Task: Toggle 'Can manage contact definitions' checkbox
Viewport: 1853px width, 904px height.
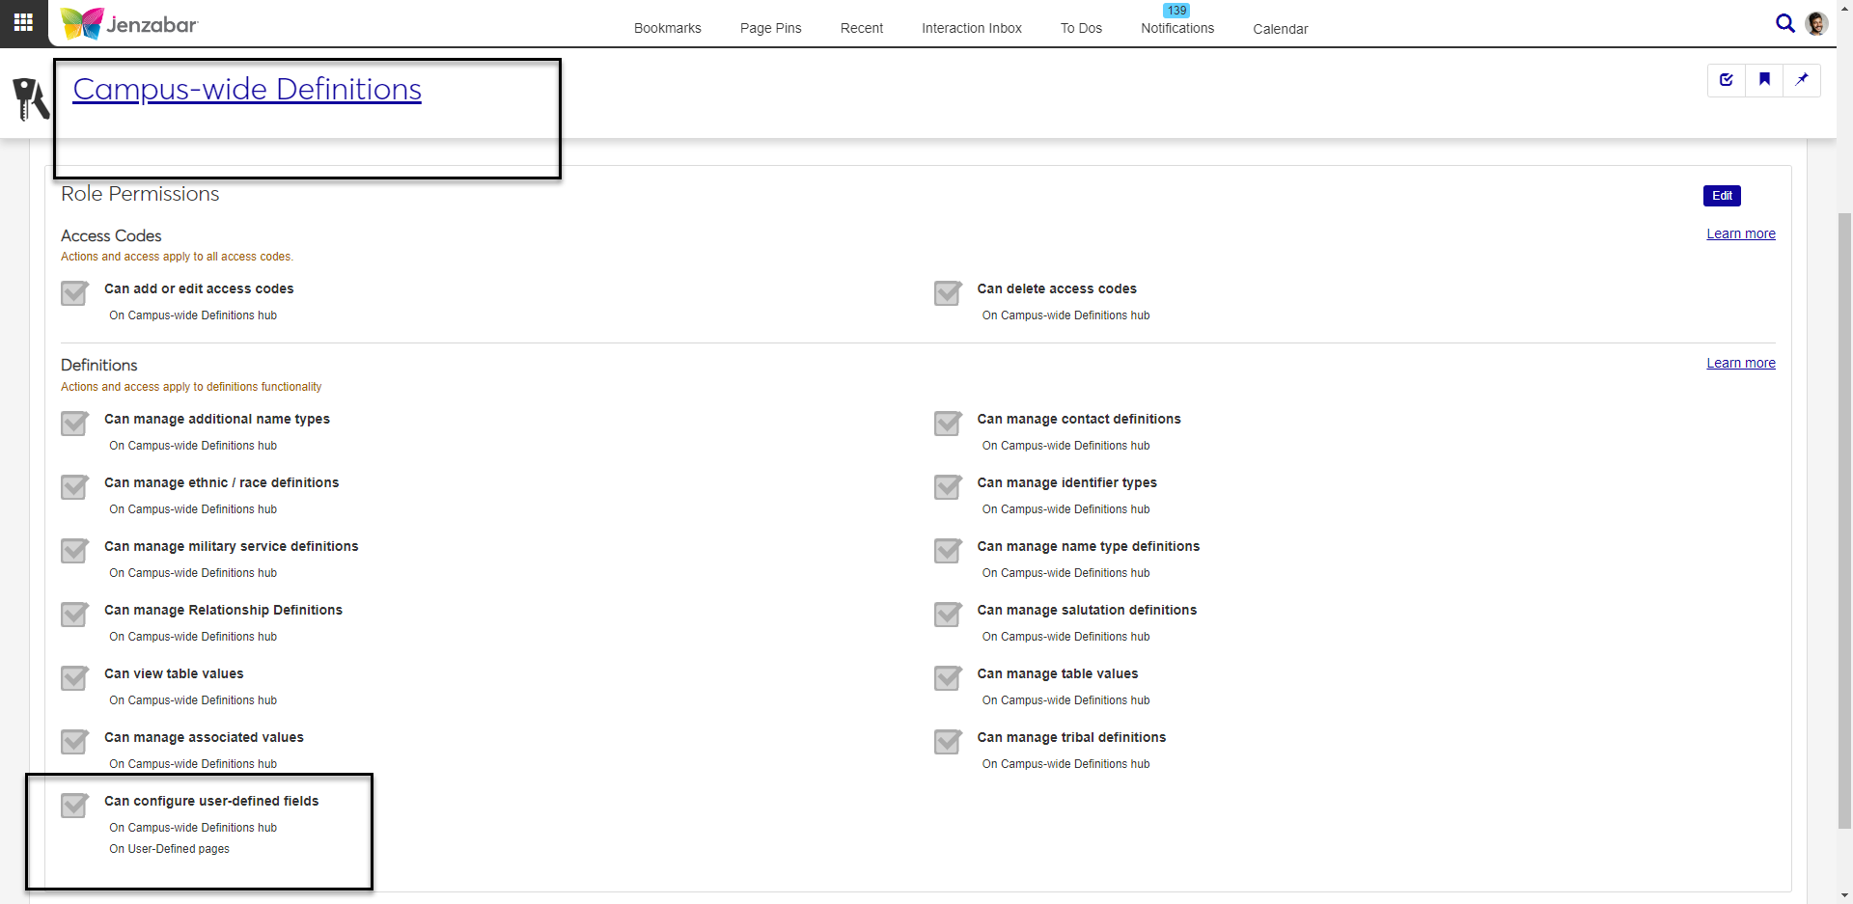Action: (x=948, y=424)
